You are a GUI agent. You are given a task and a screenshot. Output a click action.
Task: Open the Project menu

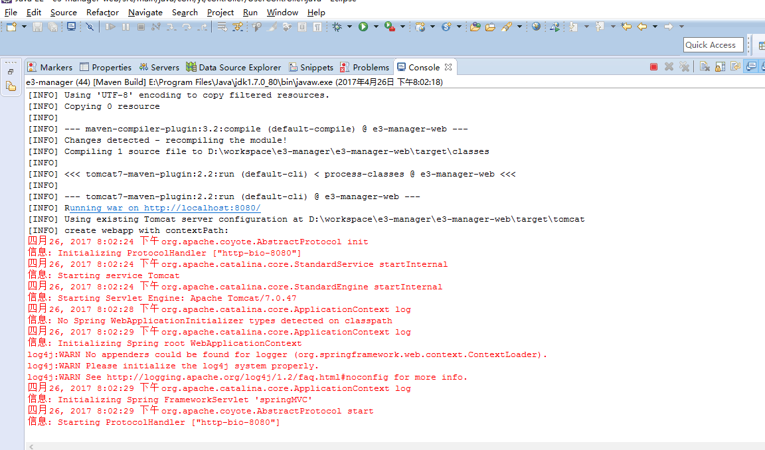(x=220, y=13)
